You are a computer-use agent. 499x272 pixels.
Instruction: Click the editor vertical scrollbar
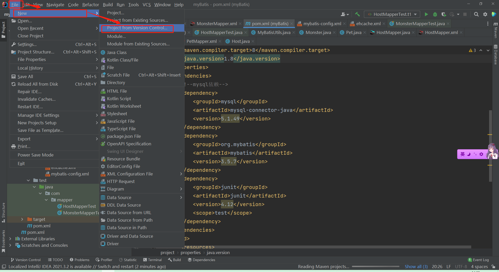coord(490,146)
